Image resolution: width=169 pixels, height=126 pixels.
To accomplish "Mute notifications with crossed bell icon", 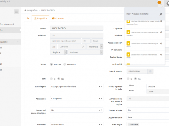I will 161,14.
